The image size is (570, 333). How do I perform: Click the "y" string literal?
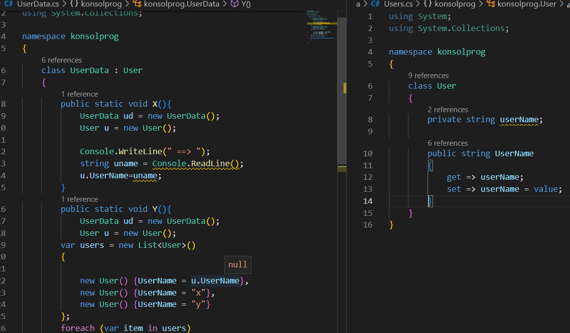[199, 304]
